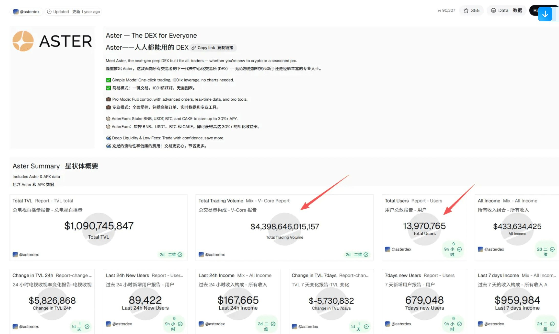Viewport: 559px width, 334px height.
Task: Open the @asterdex link under All Income card
Action: coord(494,249)
